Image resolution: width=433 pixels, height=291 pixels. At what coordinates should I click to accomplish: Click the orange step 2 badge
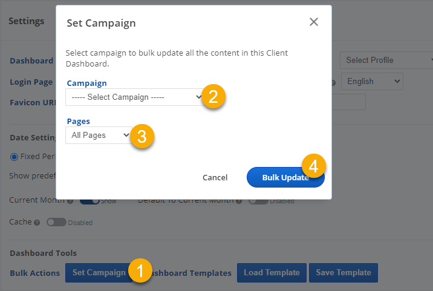tap(213, 96)
